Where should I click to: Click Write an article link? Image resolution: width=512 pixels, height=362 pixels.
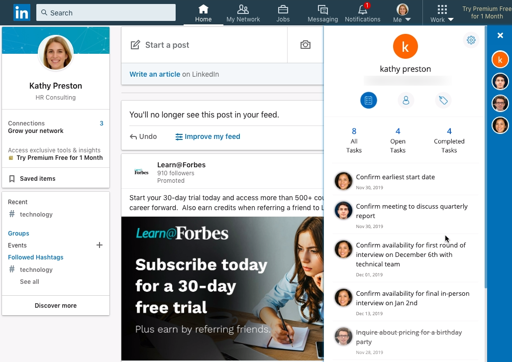coord(155,74)
